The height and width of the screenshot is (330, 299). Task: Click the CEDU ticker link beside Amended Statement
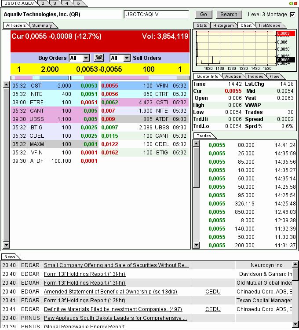point(213,292)
